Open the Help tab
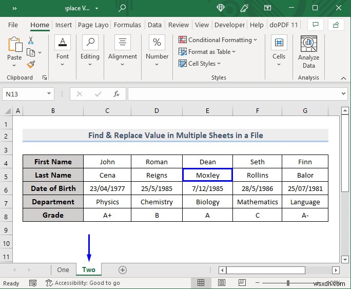Viewport: 351px width, 289px height. pyautogui.click(x=257, y=25)
